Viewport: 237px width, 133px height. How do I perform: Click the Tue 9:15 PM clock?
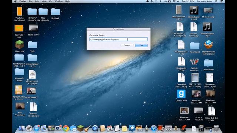[188, 1]
